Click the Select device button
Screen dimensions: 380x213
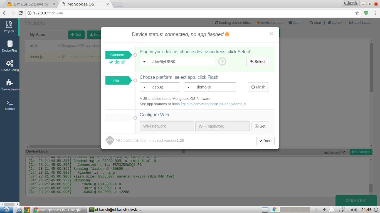pos(257,62)
